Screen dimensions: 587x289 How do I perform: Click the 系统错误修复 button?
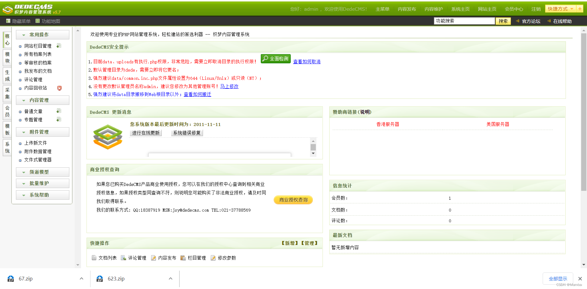point(187,133)
